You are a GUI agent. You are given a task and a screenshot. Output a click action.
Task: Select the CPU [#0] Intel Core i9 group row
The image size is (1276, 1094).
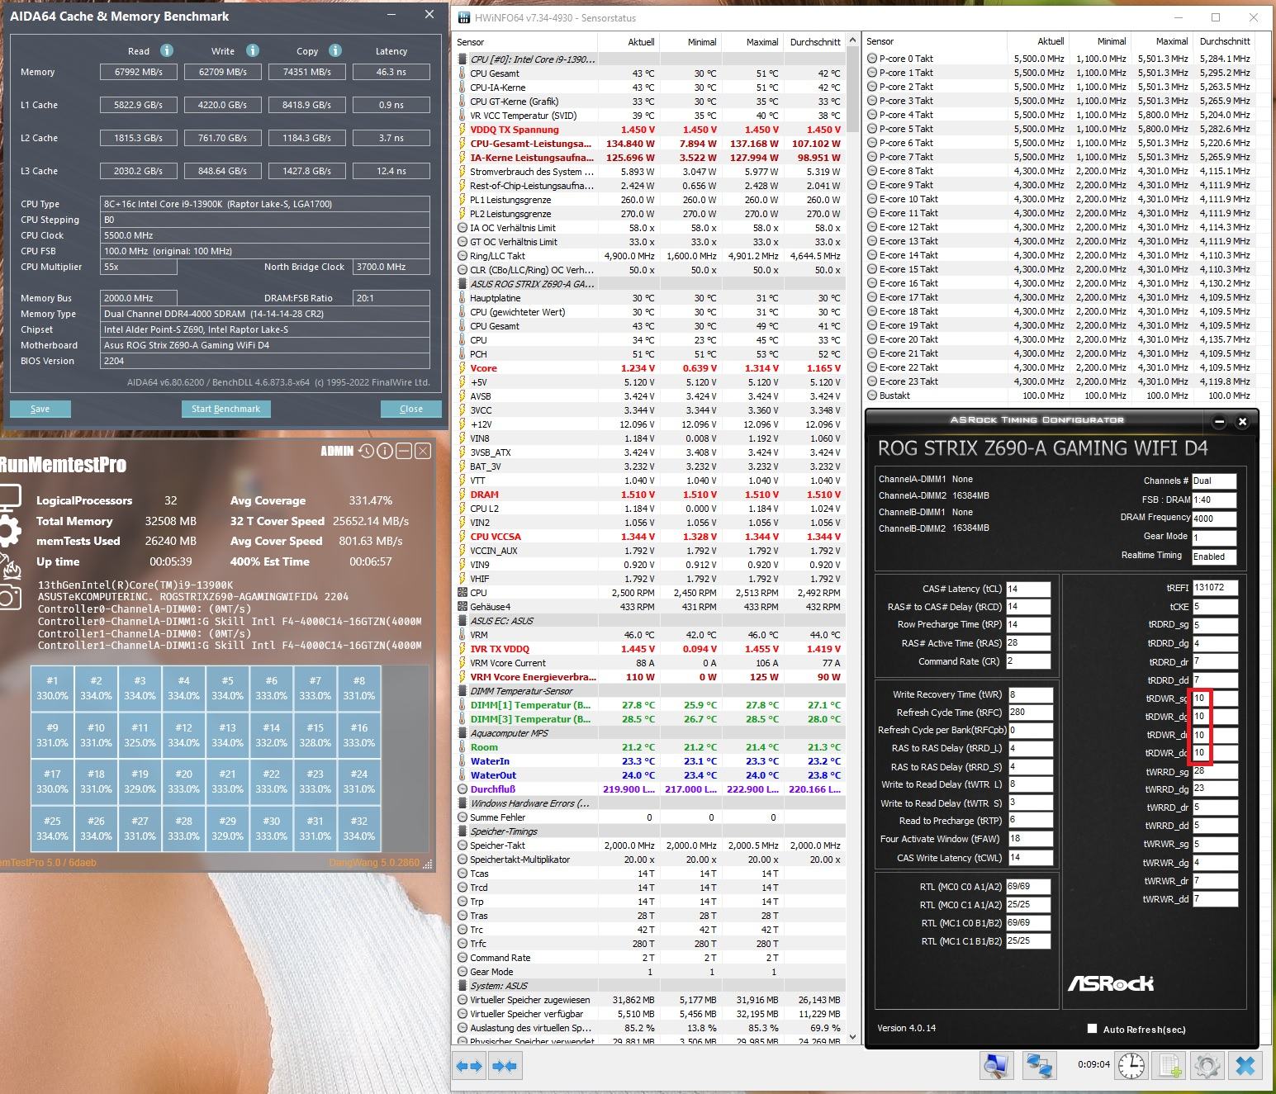click(649, 59)
